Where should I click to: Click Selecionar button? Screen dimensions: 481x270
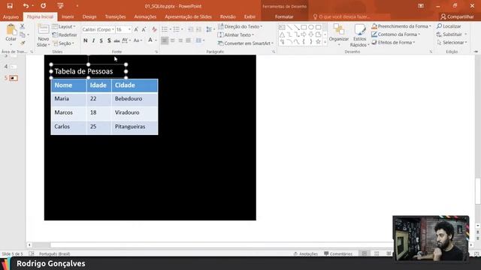452,42
